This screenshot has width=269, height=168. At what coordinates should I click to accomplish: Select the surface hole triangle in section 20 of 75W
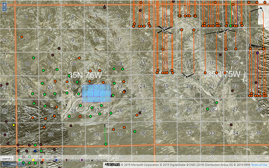point(187,76)
